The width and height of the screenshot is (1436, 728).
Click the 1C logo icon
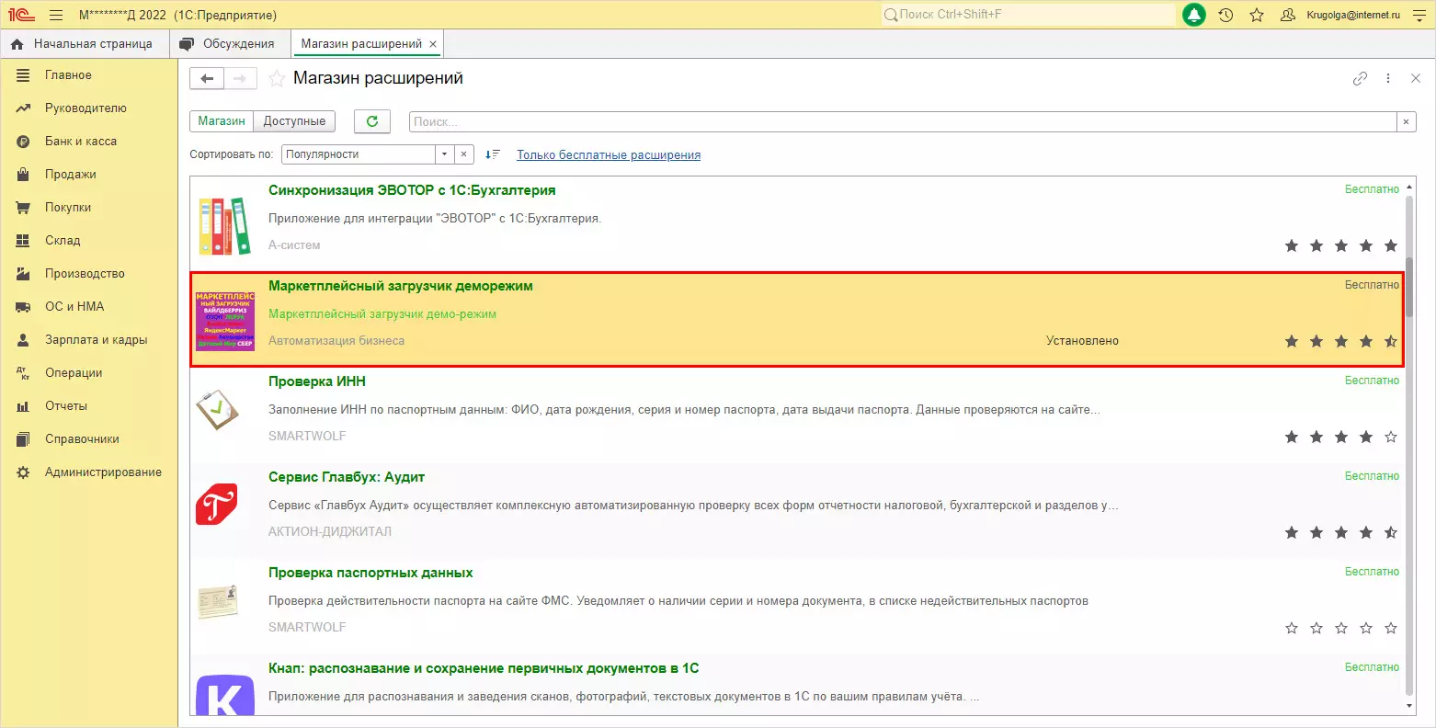(21, 15)
